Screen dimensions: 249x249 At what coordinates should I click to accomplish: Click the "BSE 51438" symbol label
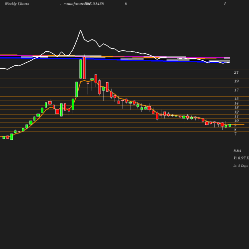point(94,3)
